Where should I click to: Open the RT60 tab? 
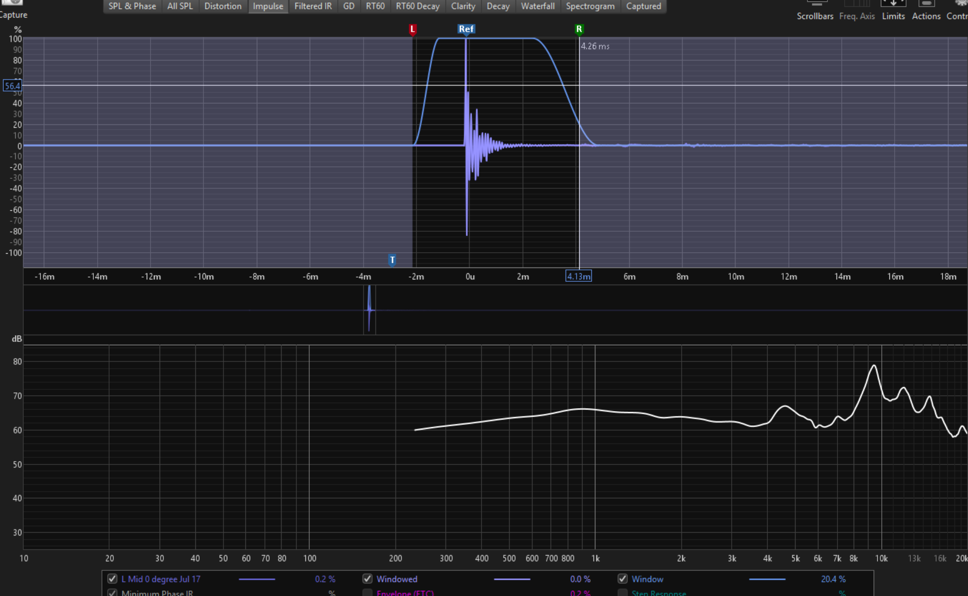[x=375, y=6]
